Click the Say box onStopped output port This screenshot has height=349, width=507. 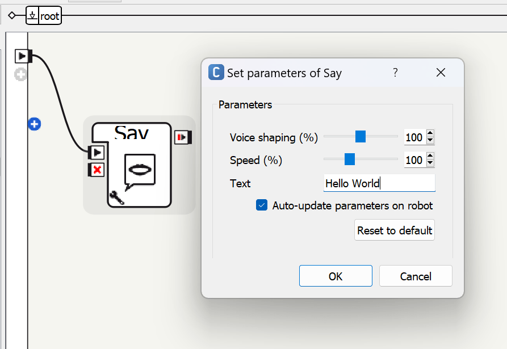coord(183,137)
